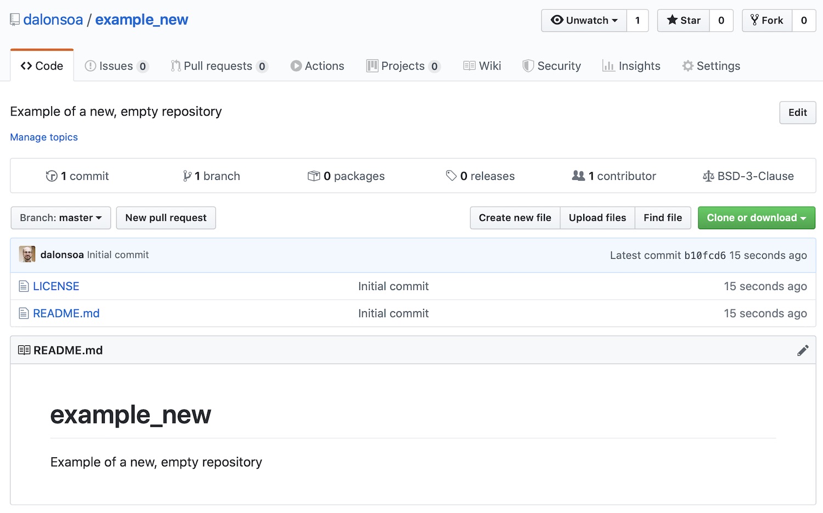This screenshot has height=513, width=823.
Task: View the 1 branch list
Action: click(211, 176)
